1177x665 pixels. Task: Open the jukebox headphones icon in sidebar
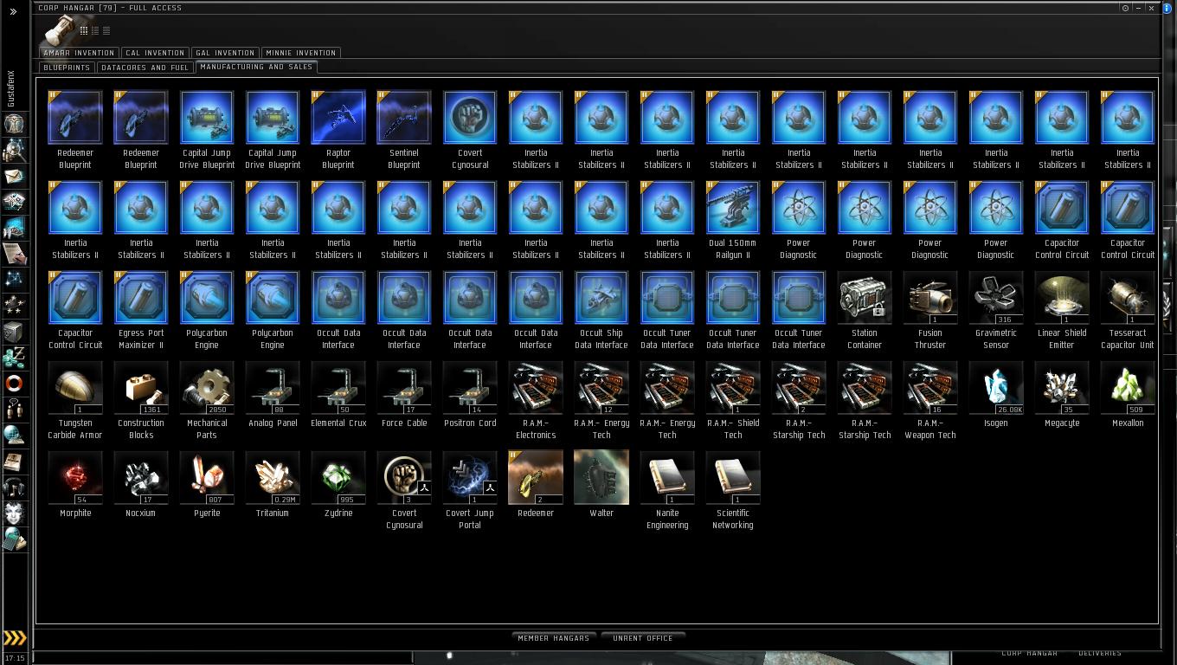(15, 487)
